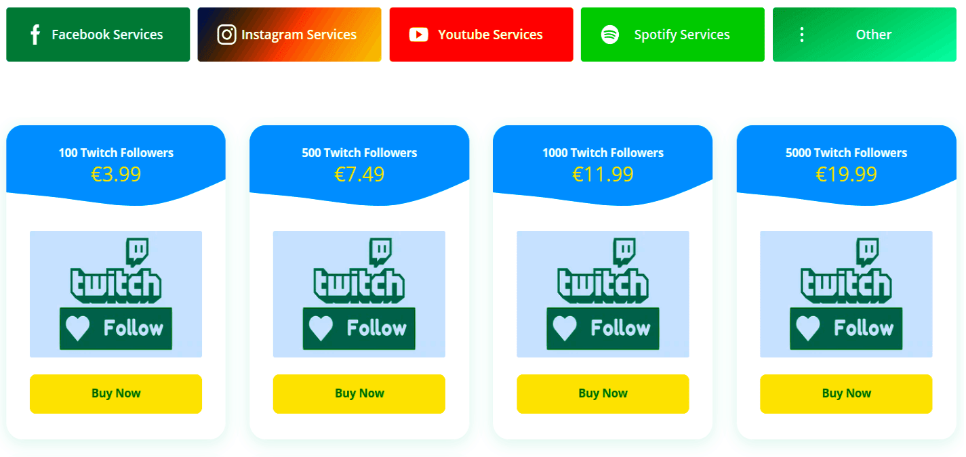Screen dimensions: 966x457
Task: Open Facebook Services
Action: point(98,34)
